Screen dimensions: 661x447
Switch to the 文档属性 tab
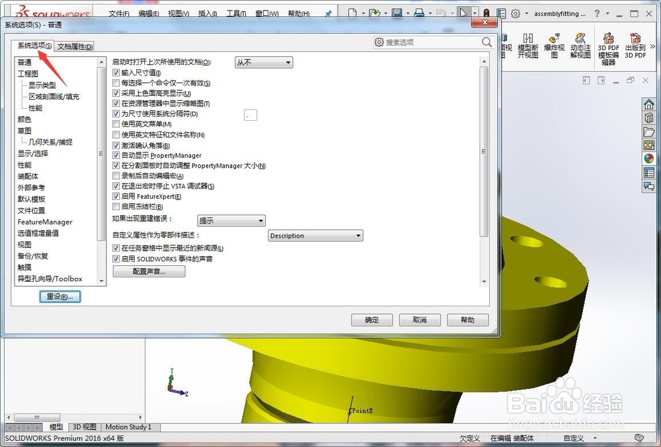pos(75,46)
